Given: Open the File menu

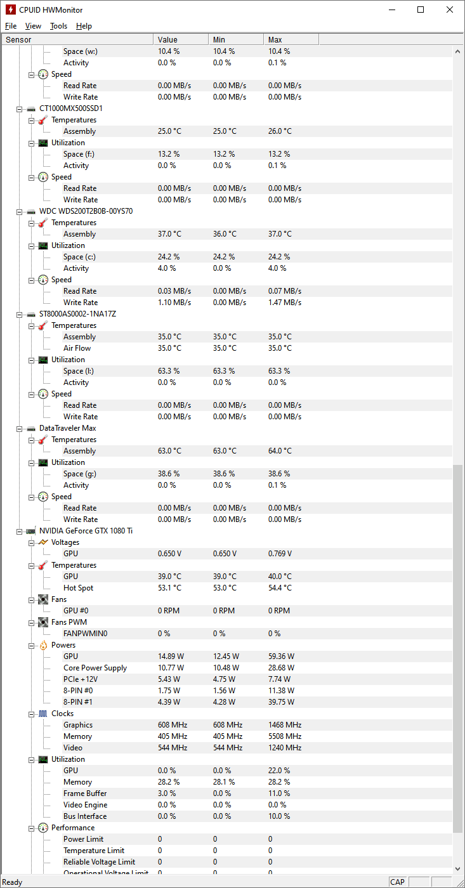Looking at the screenshot, I should point(11,26).
